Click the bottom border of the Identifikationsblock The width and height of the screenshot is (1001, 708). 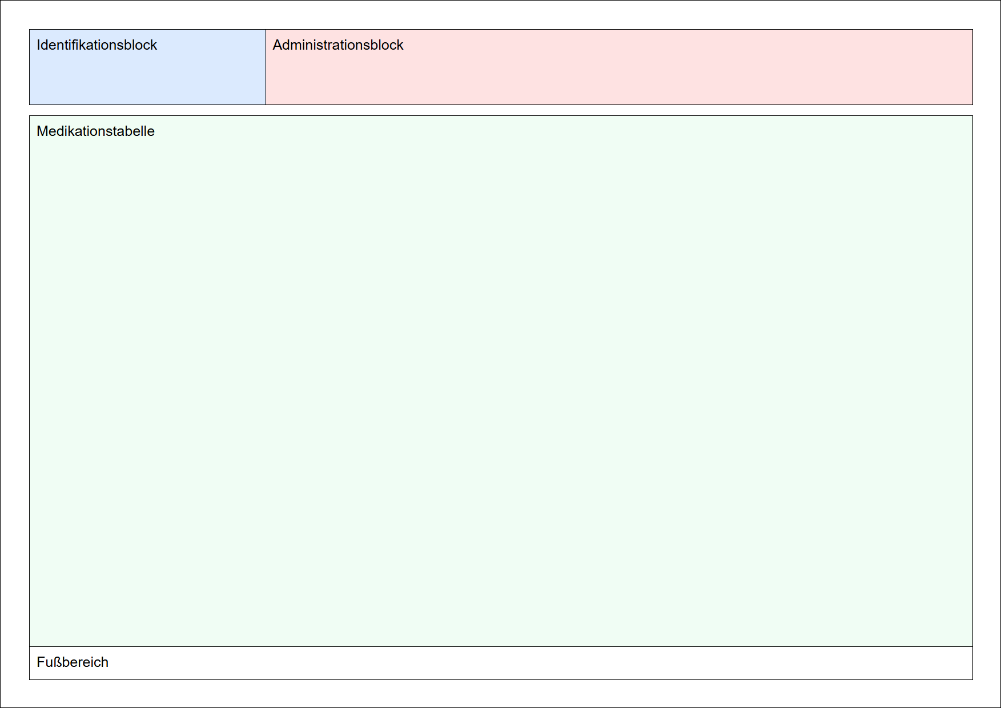coord(147,104)
